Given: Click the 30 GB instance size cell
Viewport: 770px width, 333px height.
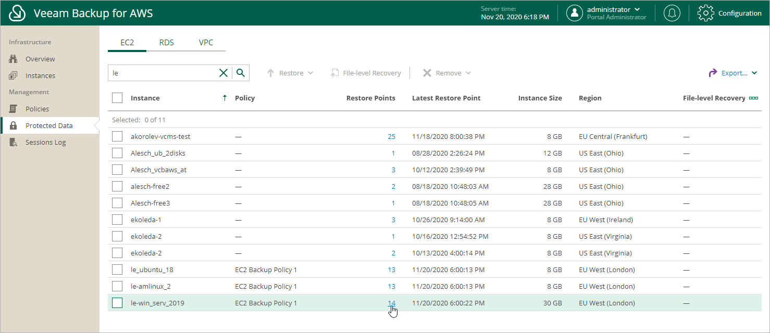Looking at the screenshot, I should (x=552, y=303).
